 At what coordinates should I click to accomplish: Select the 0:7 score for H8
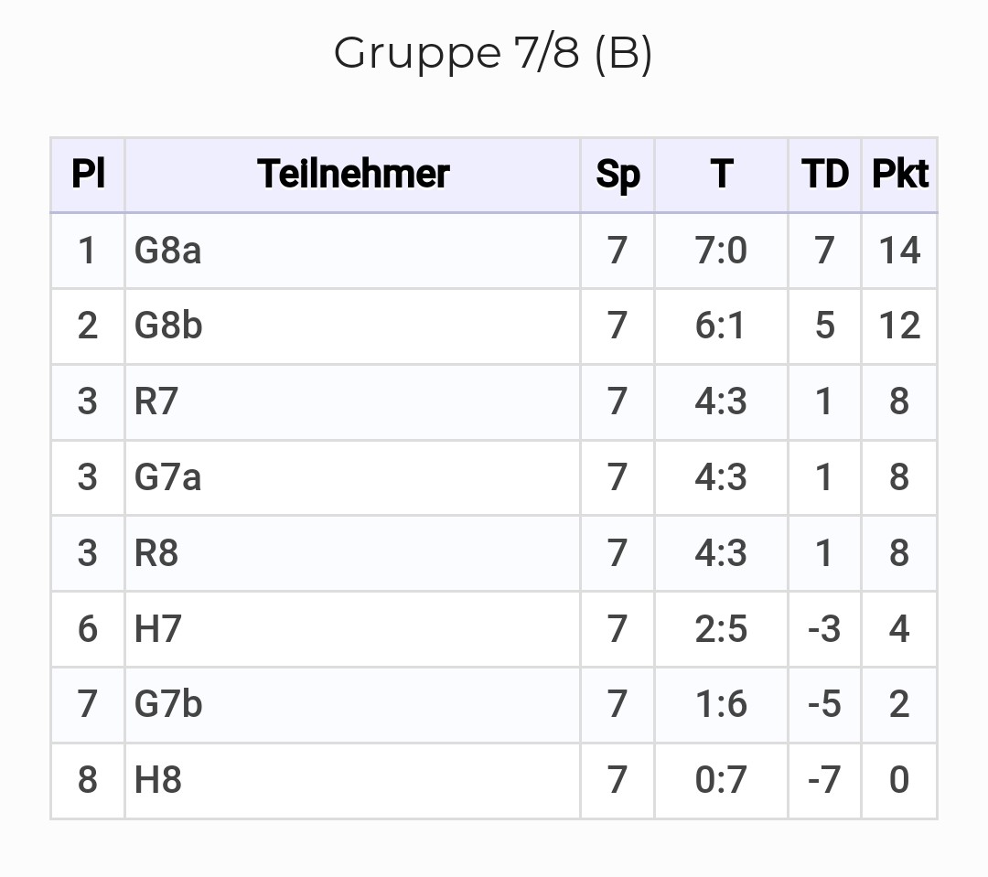point(721,780)
